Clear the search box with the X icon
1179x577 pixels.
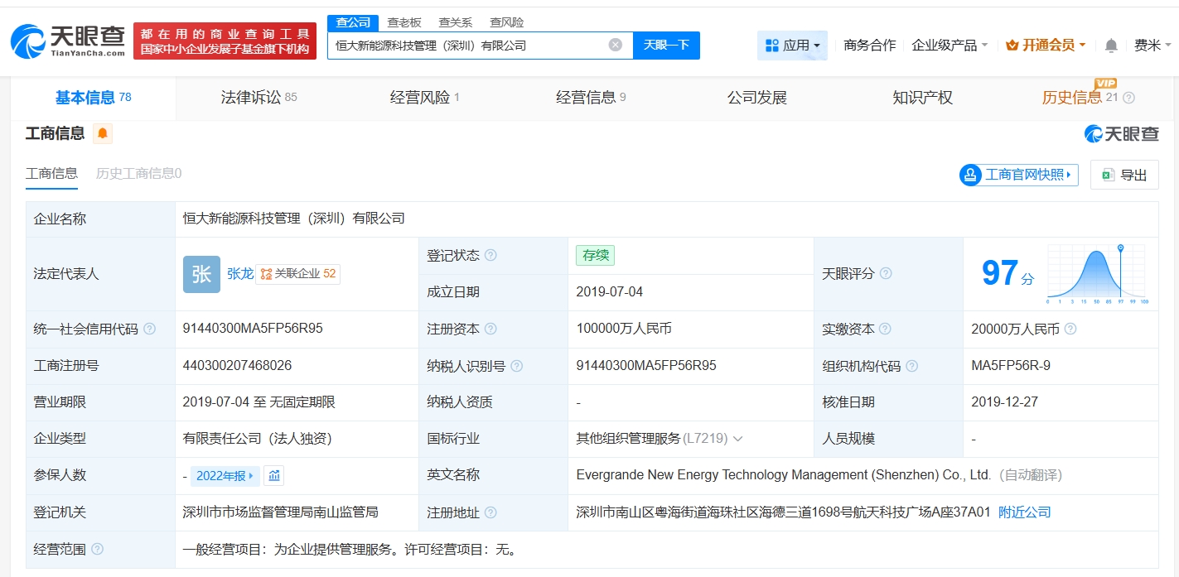click(x=616, y=45)
